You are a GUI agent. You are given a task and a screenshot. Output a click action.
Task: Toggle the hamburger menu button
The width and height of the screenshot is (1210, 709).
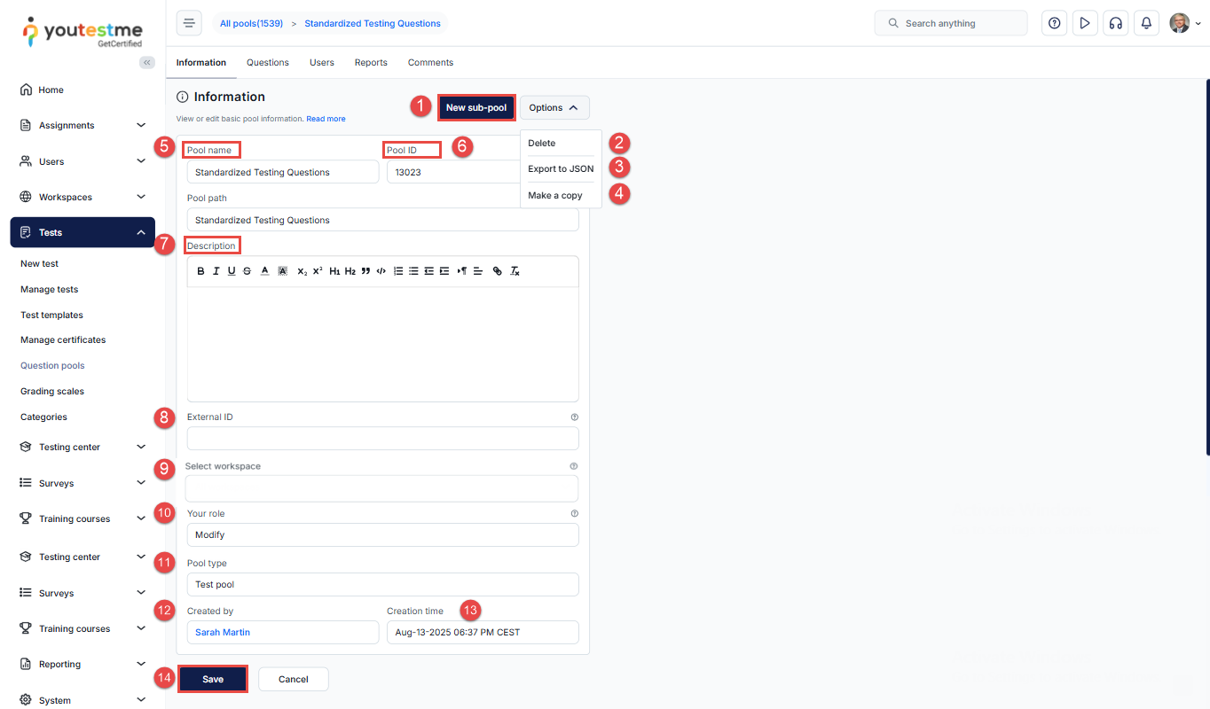tap(189, 23)
